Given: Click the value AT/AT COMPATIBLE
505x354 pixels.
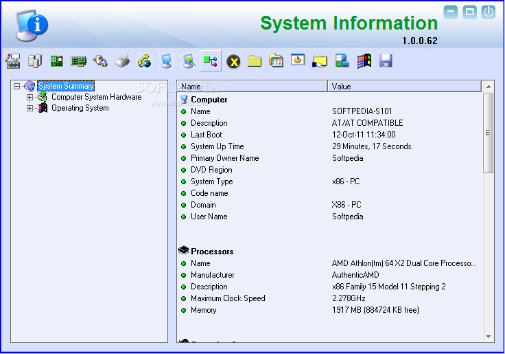Looking at the screenshot, I should [368, 123].
